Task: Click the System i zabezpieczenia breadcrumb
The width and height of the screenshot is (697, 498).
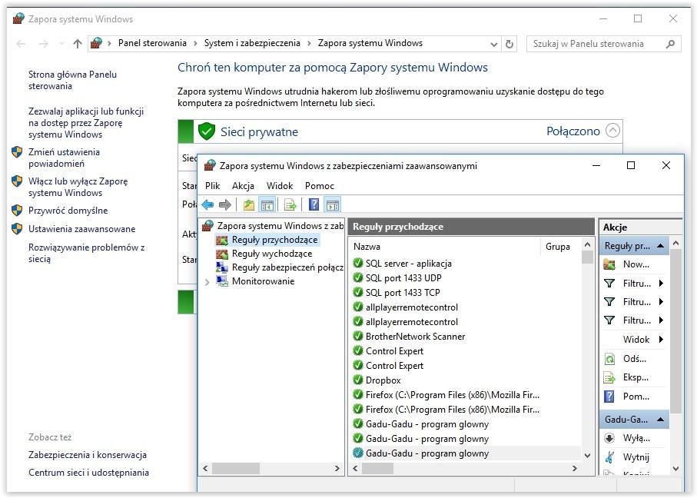Action: (x=252, y=43)
